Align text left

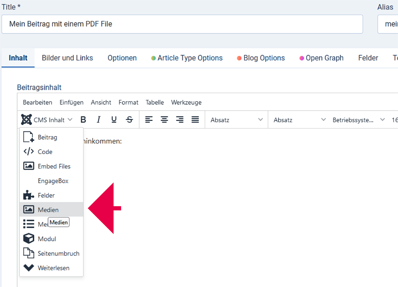coord(149,120)
